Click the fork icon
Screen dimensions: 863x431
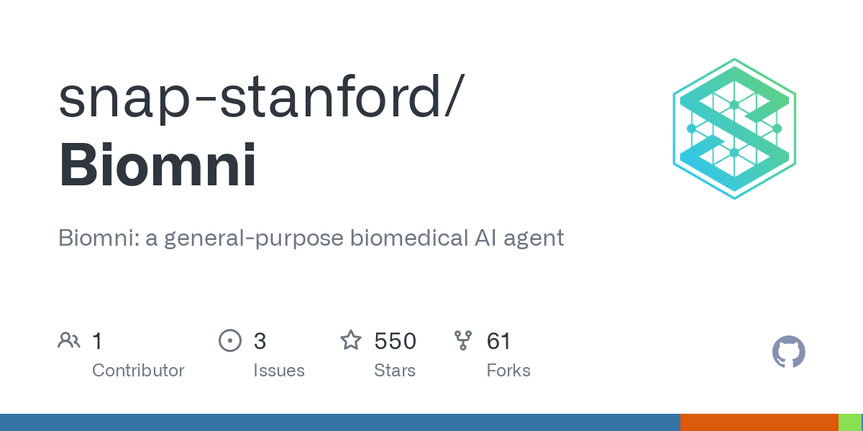pyautogui.click(x=463, y=340)
